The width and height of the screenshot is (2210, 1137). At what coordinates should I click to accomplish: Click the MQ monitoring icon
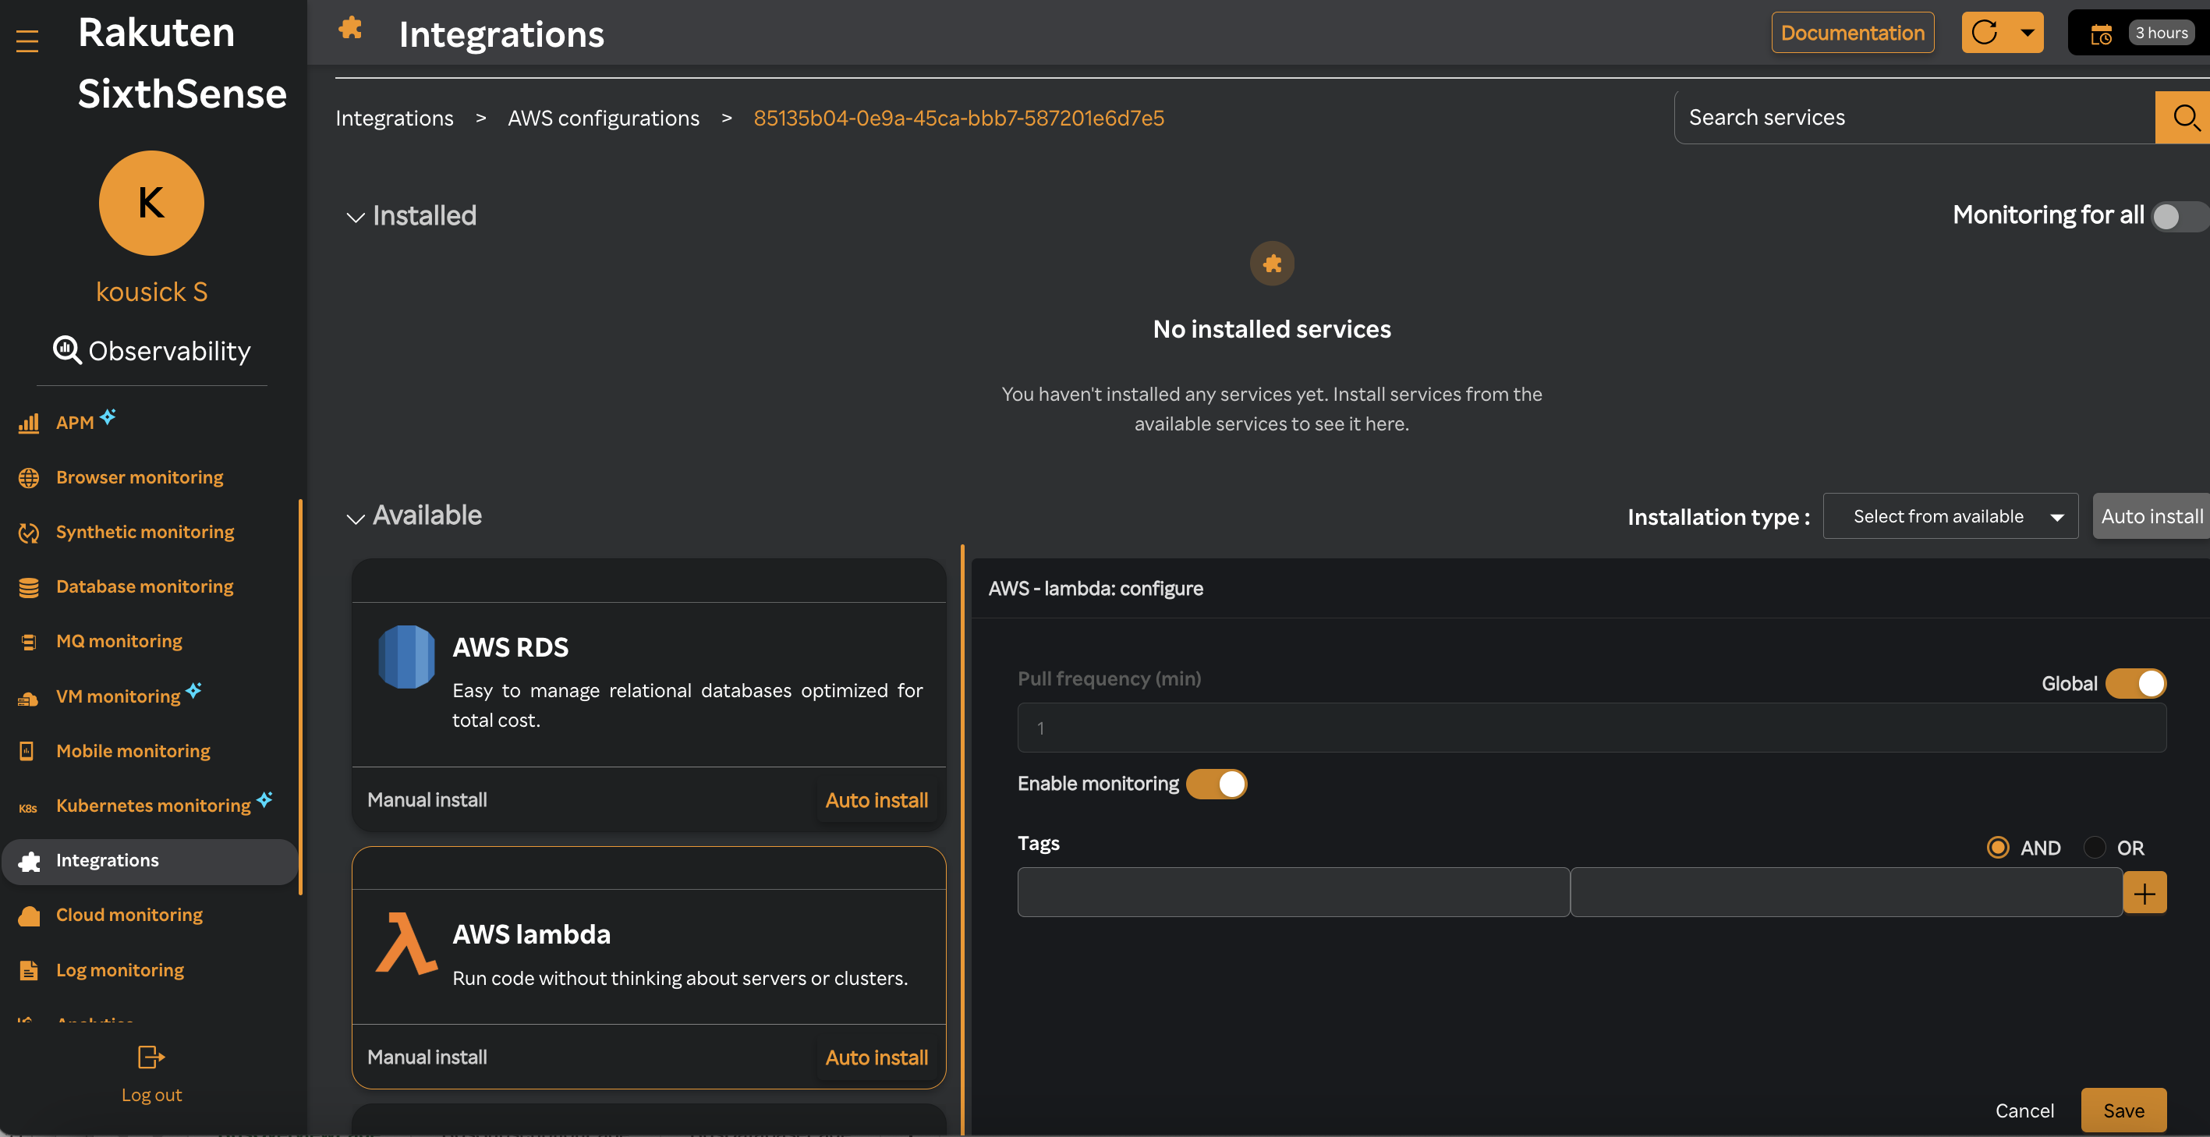[x=28, y=641]
